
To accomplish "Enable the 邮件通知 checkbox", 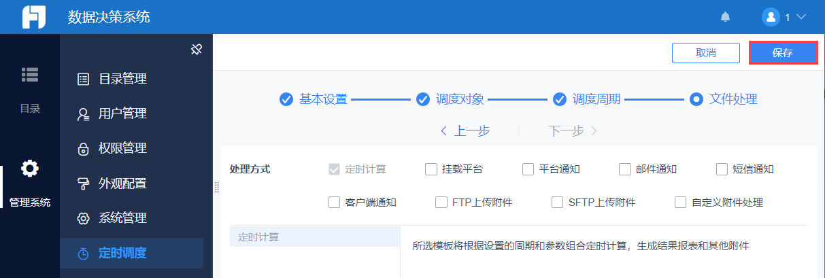I will click(626, 169).
